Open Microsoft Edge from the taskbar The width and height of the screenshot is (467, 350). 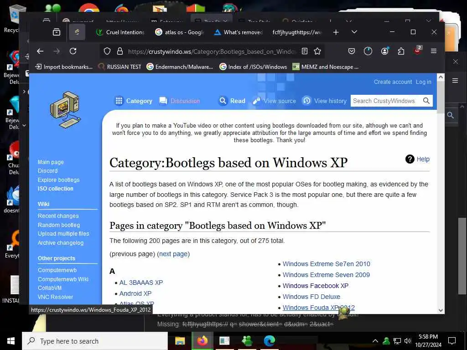coord(269,341)
